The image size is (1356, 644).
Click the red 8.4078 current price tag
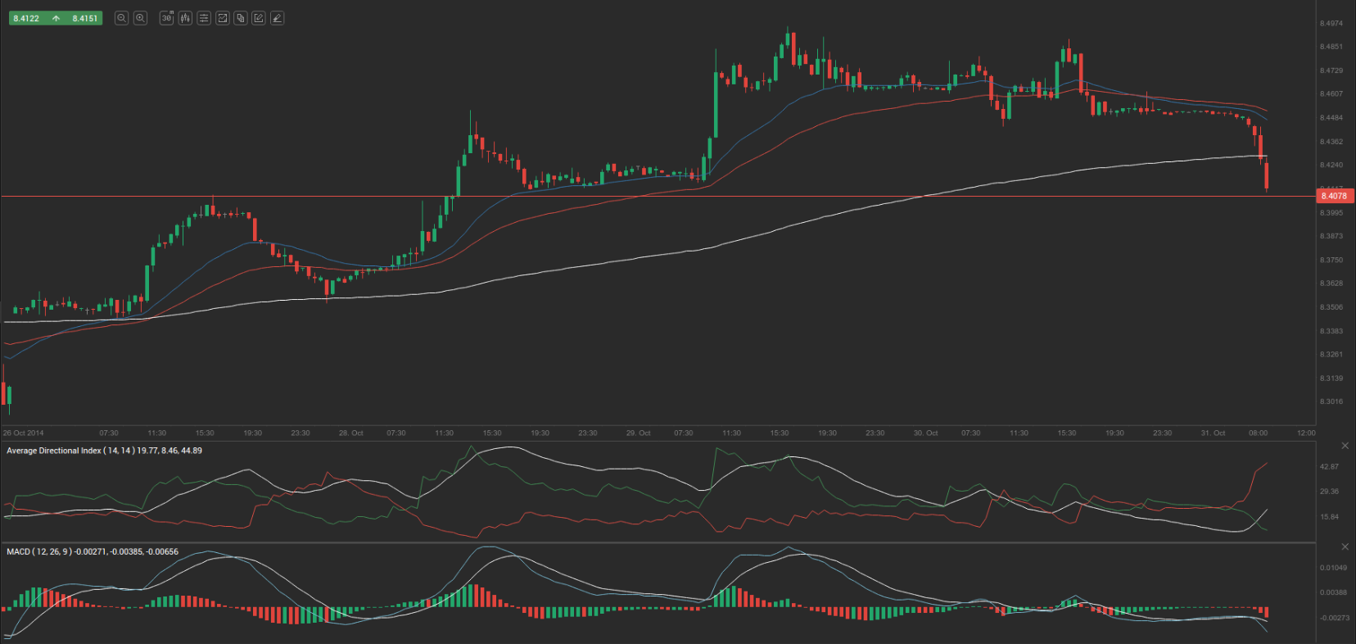pos(1334,196)
